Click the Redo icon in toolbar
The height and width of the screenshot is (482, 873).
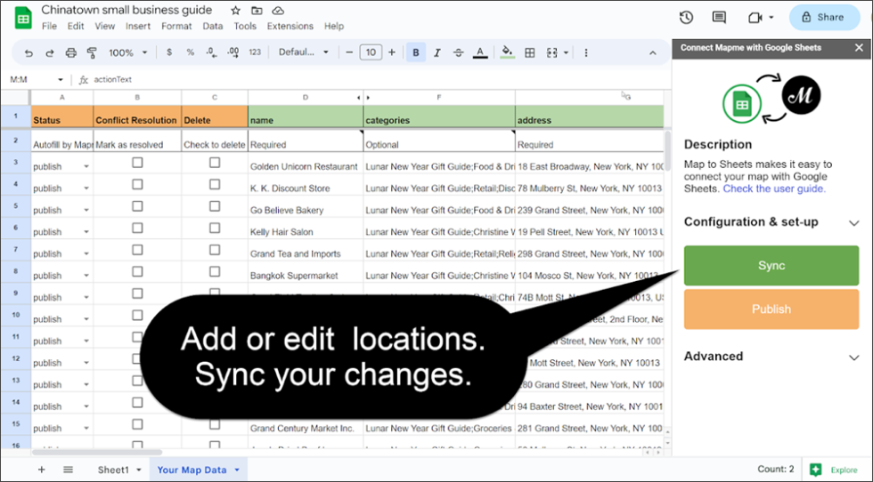tap(50, 52)
